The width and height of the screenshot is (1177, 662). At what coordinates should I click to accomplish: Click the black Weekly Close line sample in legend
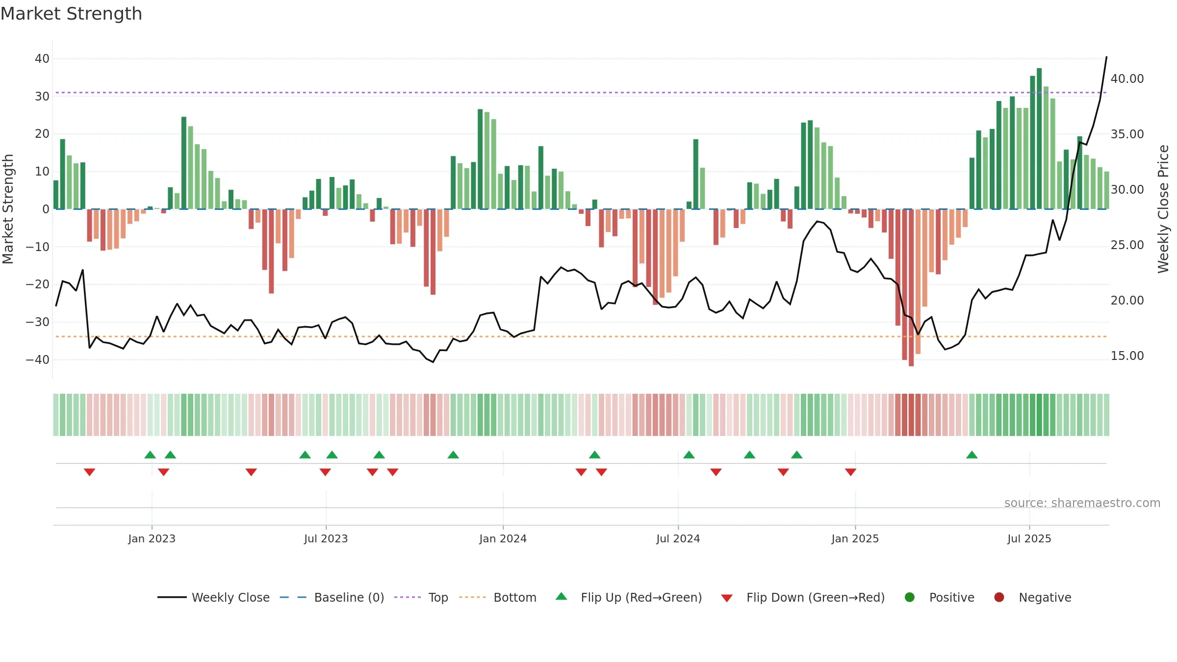[172, 597]
